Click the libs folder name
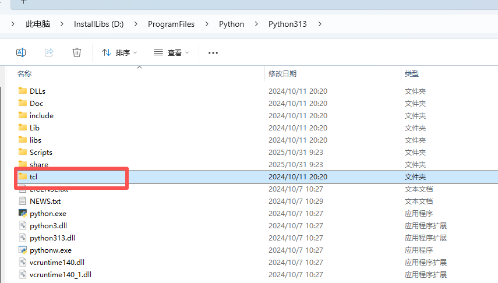This screenshot has height=283, width=498. (x=36, y=140)
